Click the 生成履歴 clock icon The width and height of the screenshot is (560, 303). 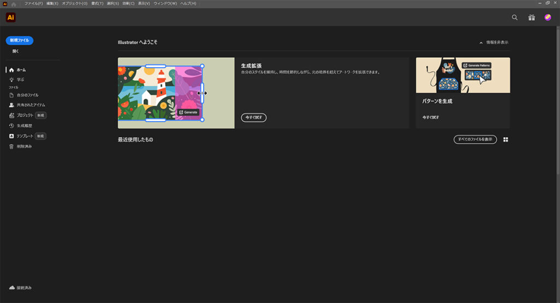point(11,126)
